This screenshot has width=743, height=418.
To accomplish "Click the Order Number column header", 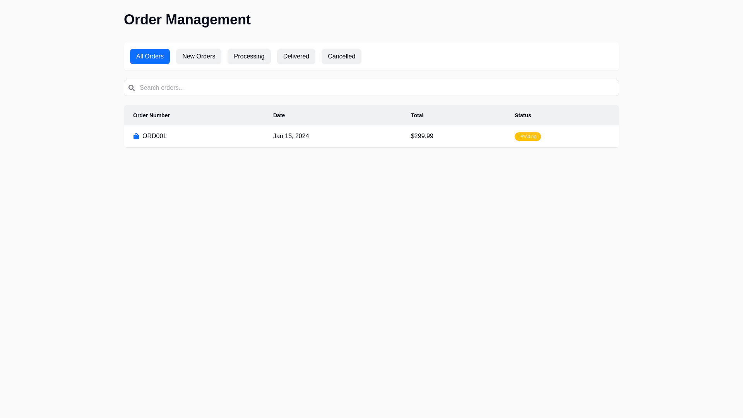I will pos(151,115).
